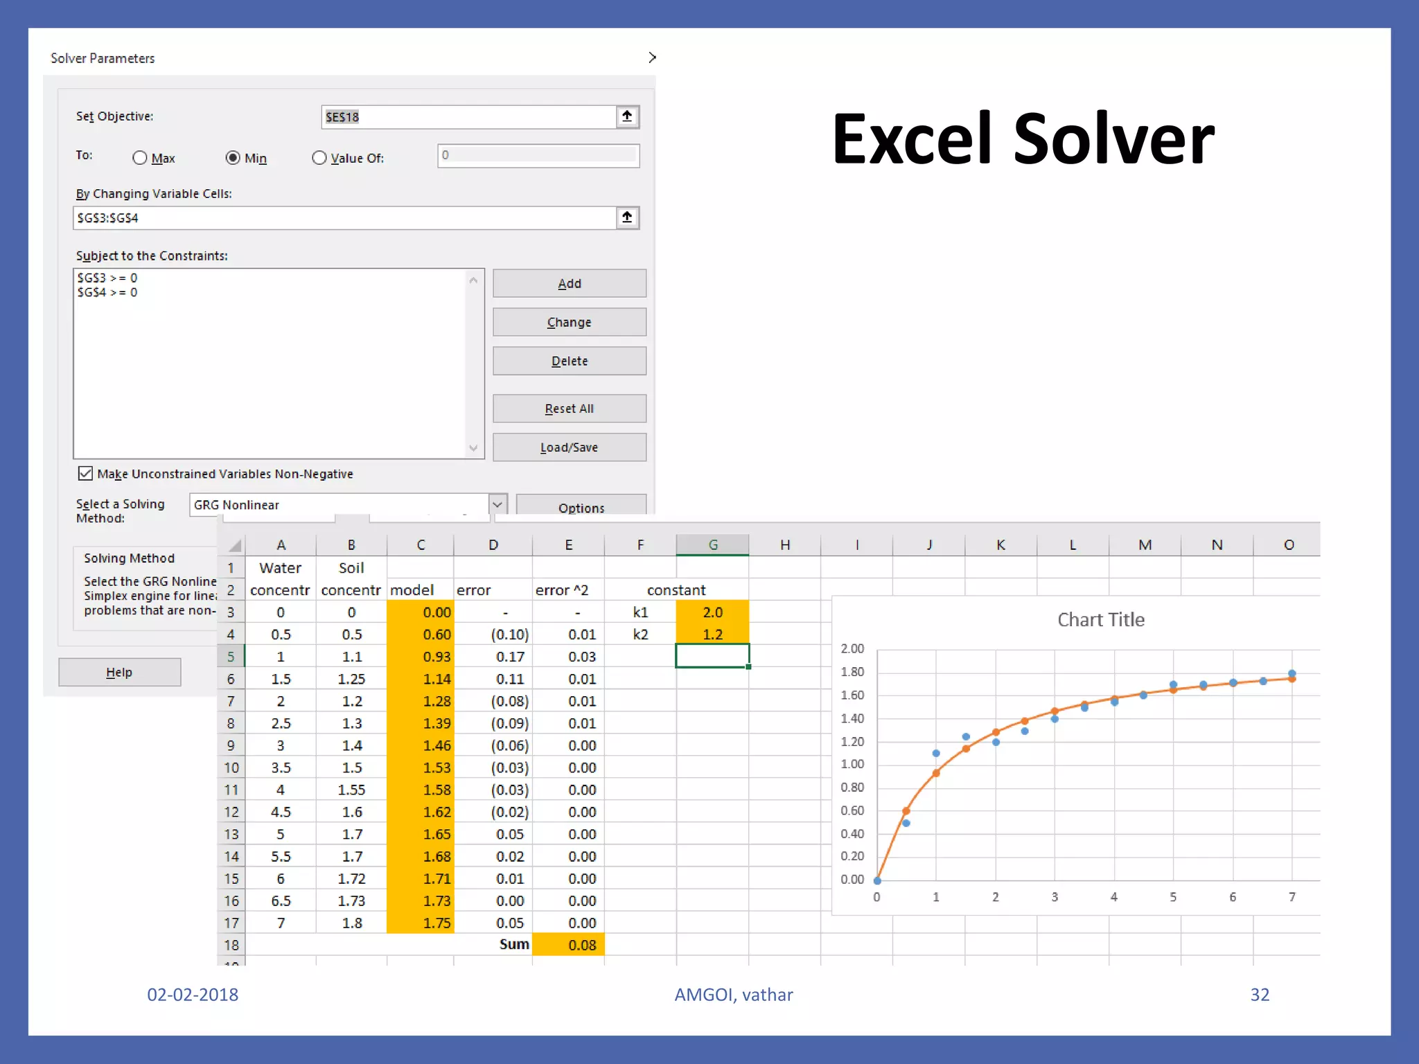Click the model cell with value 1.75
This screenshot has width=1419, height=1064.
point(421,923)
